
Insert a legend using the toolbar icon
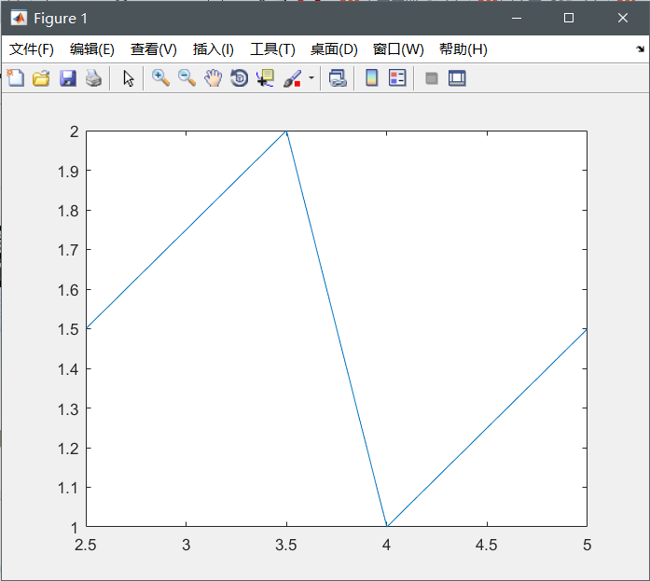pyautogui.click(x=397, y=78)
